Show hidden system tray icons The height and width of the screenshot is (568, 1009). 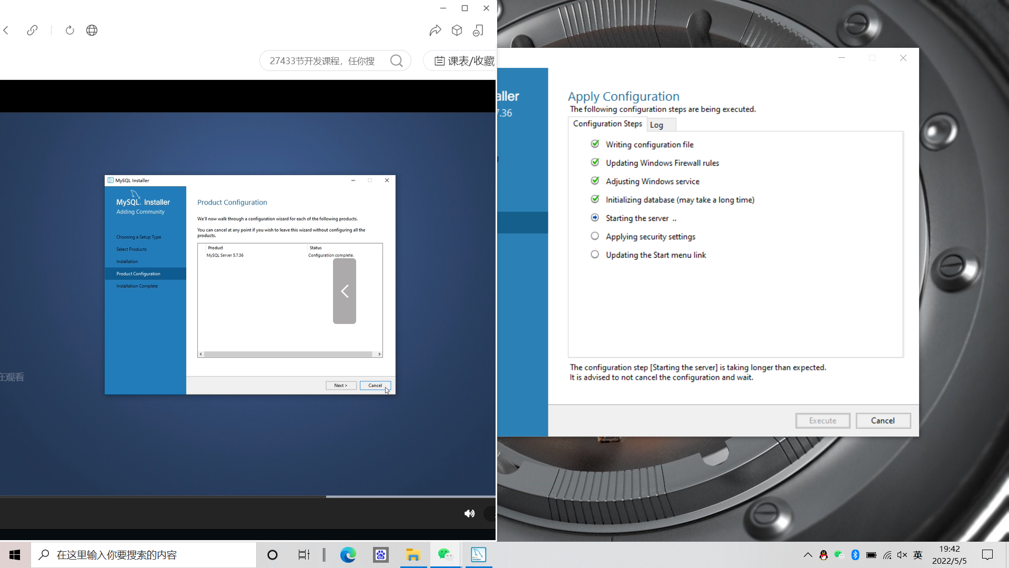[808, 555]
